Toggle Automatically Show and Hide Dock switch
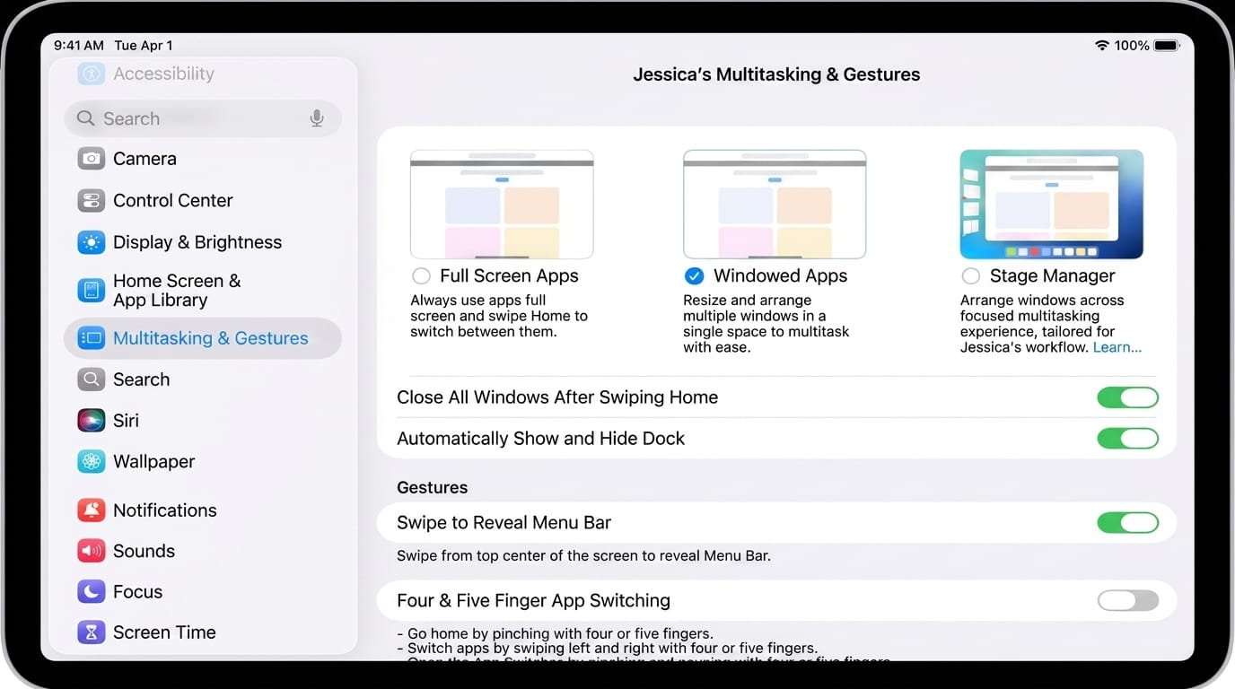Image resolution: width=1235 pixels, height=689 pixels. (x=1127, y=439)
